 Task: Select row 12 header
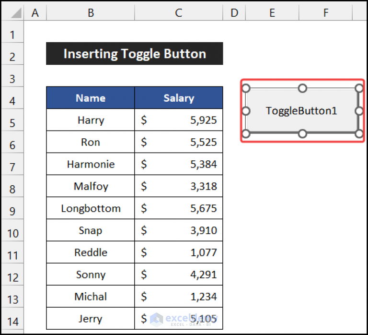click(12, 275)
